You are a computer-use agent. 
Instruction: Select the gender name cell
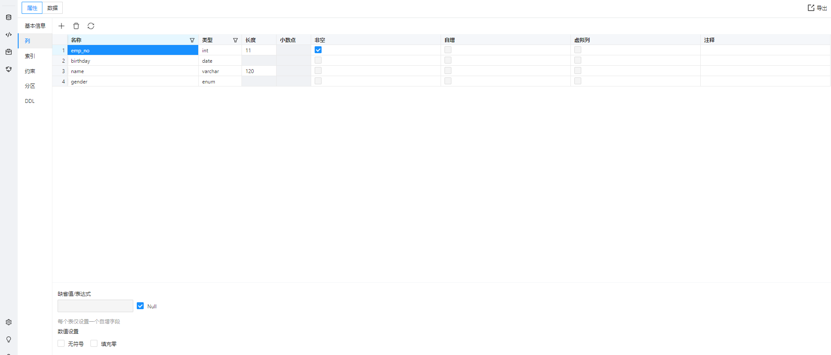tap(133, 81)
